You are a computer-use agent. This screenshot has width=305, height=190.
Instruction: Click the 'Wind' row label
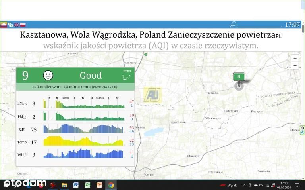point(22,154)
